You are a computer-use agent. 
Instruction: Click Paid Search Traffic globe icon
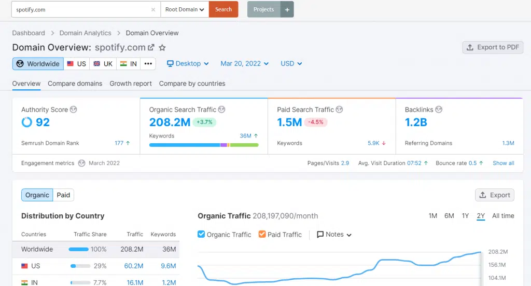click(339, 110)
